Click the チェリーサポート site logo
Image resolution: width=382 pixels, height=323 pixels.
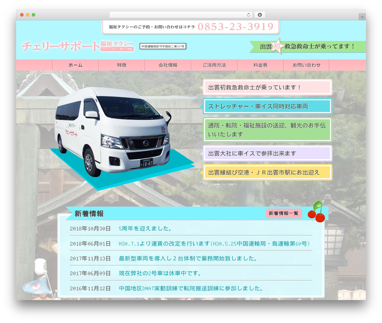coord(78,46)
